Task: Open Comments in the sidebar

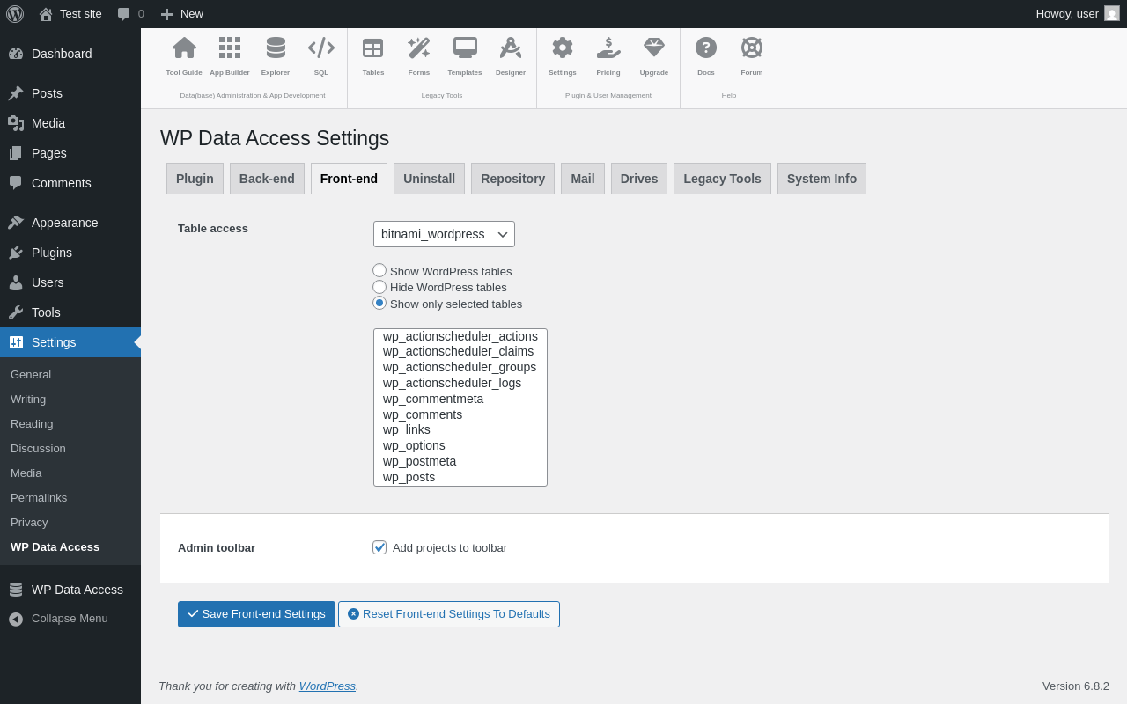Action: pos(70,183)
